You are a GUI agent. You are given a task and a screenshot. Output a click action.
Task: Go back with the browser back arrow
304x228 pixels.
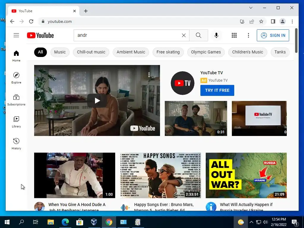(x=12, y=21)
